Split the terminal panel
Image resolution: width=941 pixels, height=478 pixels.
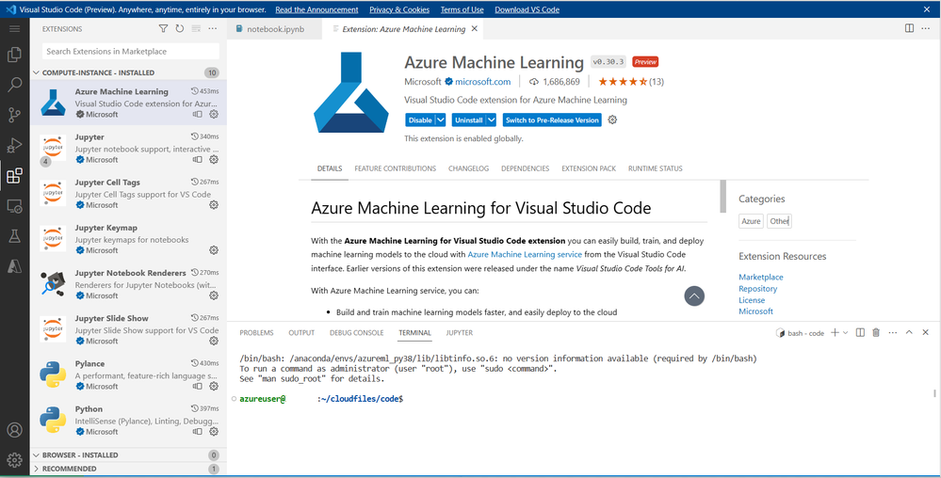860,332
